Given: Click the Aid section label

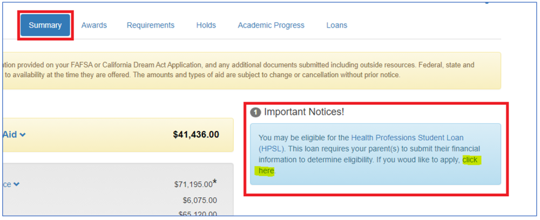Looking at the screenshot, I should (x=10, y=135).
